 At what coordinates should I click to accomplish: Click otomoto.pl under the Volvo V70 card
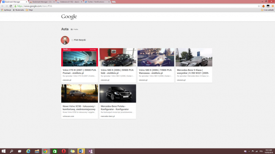click(67, 80)
